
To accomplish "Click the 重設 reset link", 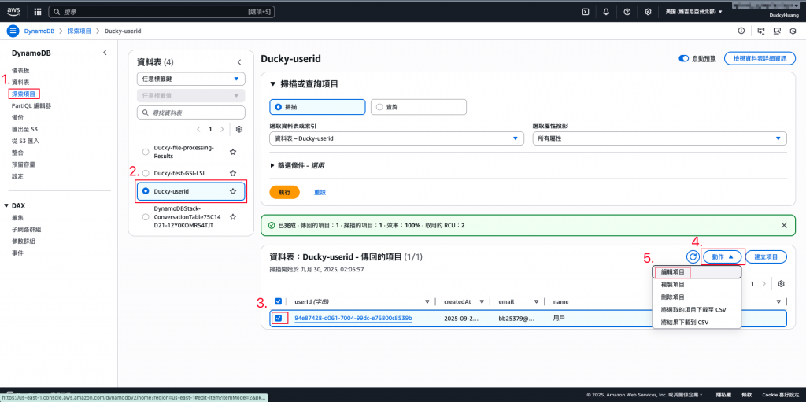I will [x=320, y=192].
